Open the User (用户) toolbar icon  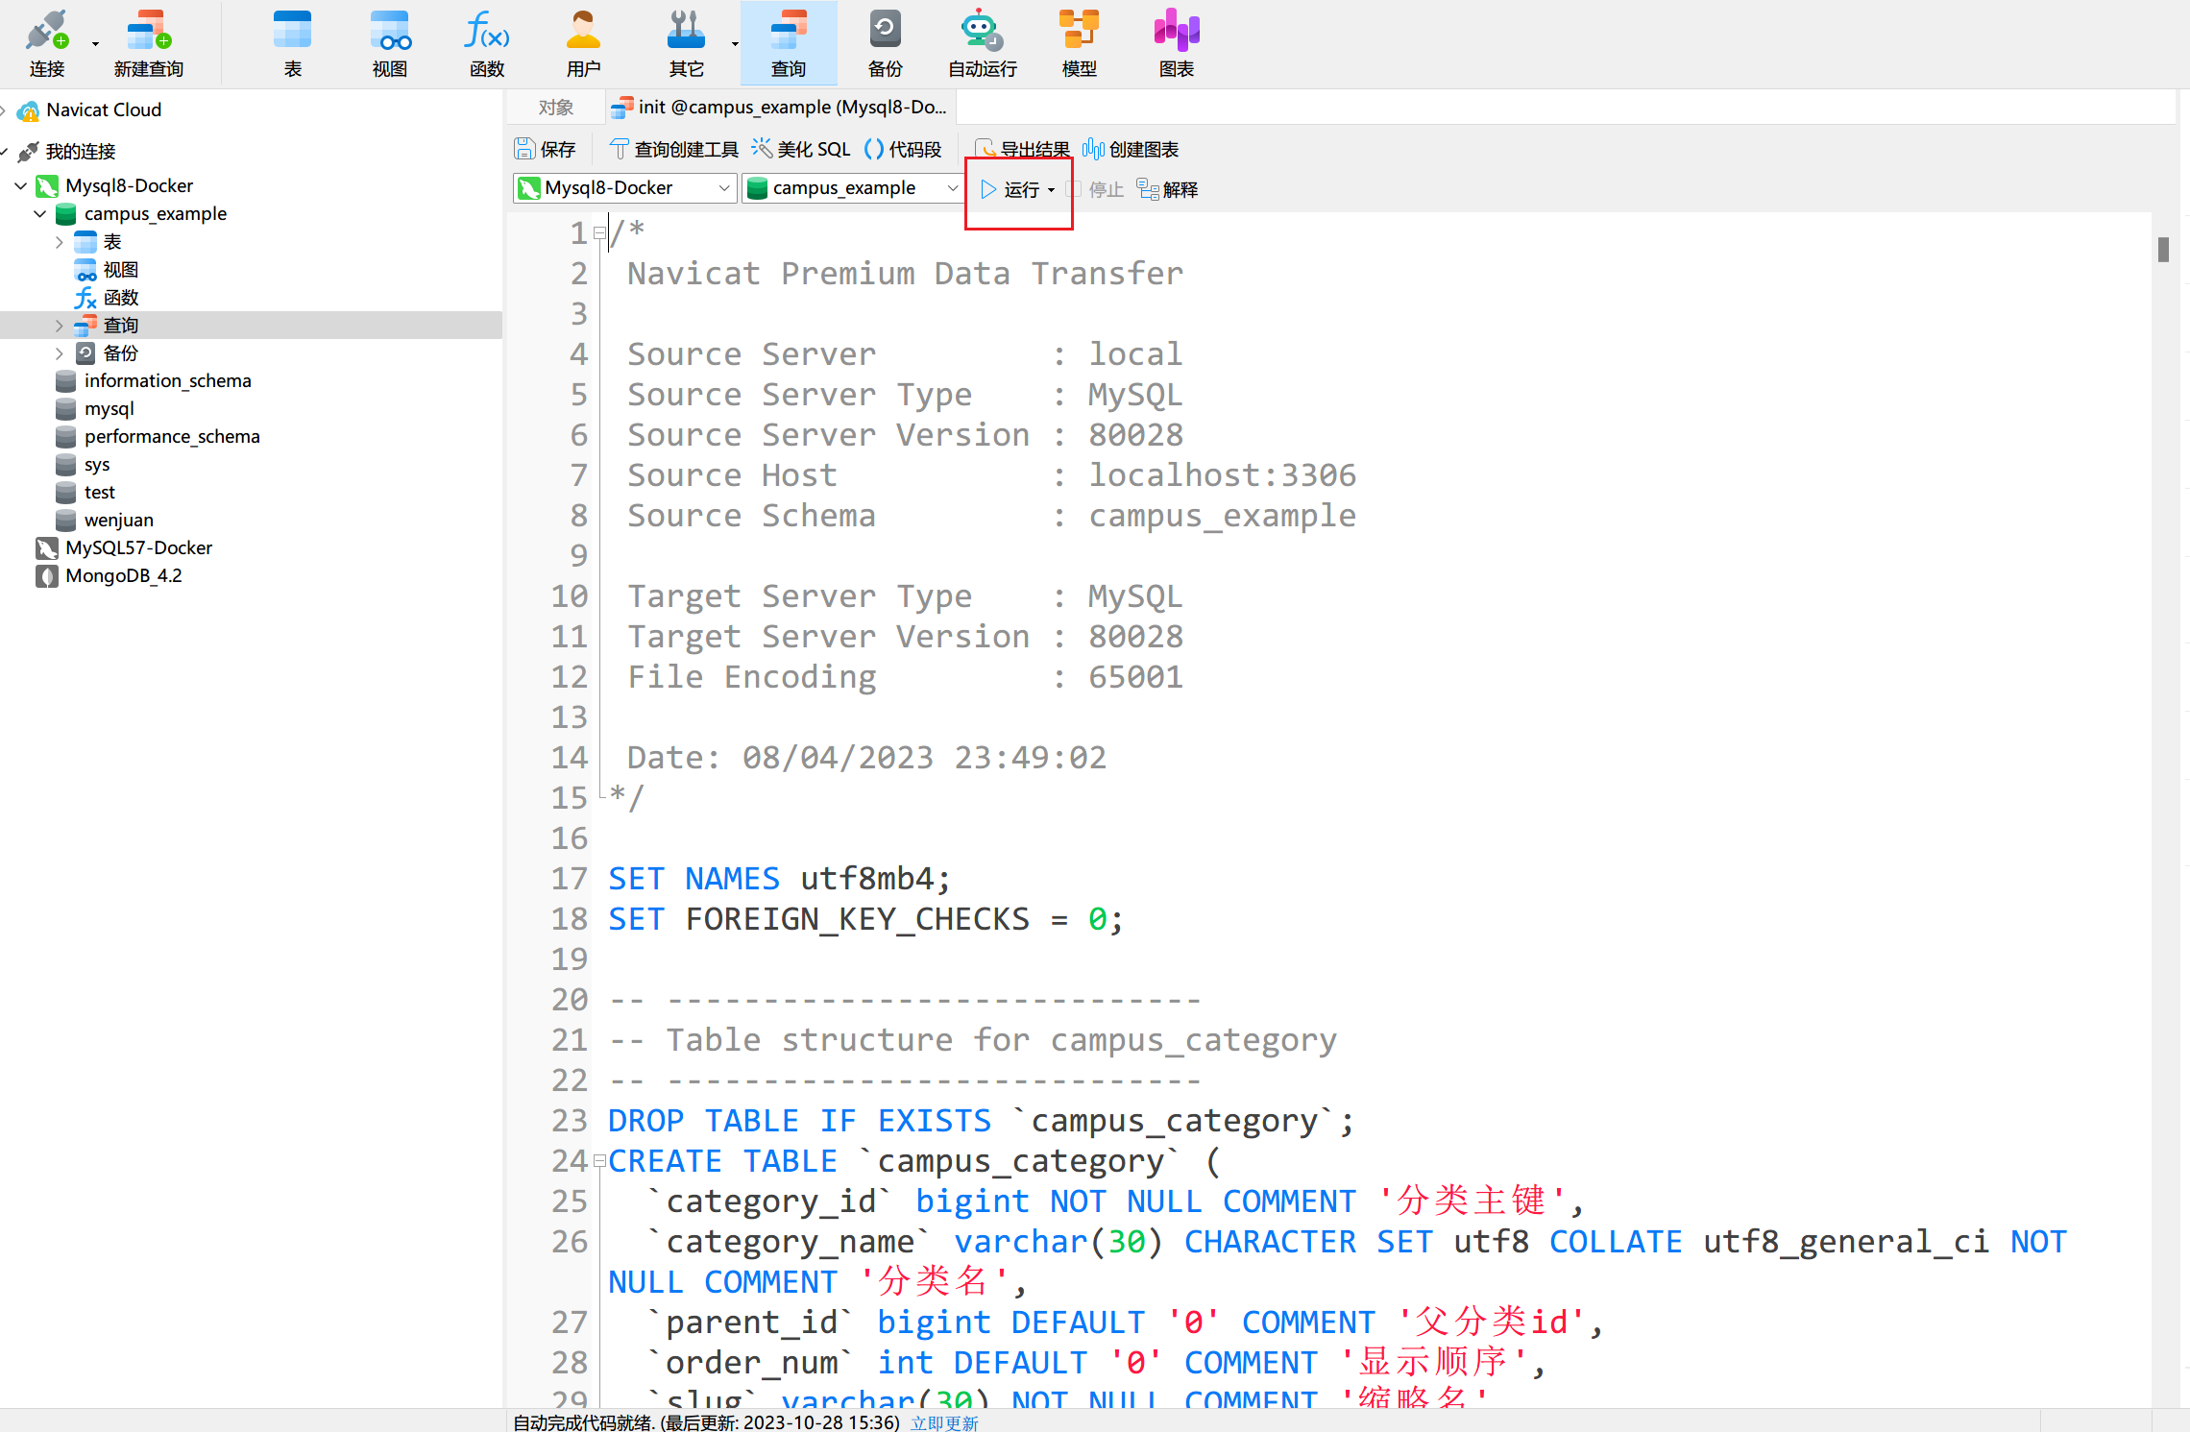pos(583,42)
